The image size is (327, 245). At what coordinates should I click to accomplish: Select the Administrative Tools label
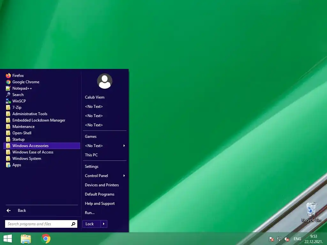[30, 114]
